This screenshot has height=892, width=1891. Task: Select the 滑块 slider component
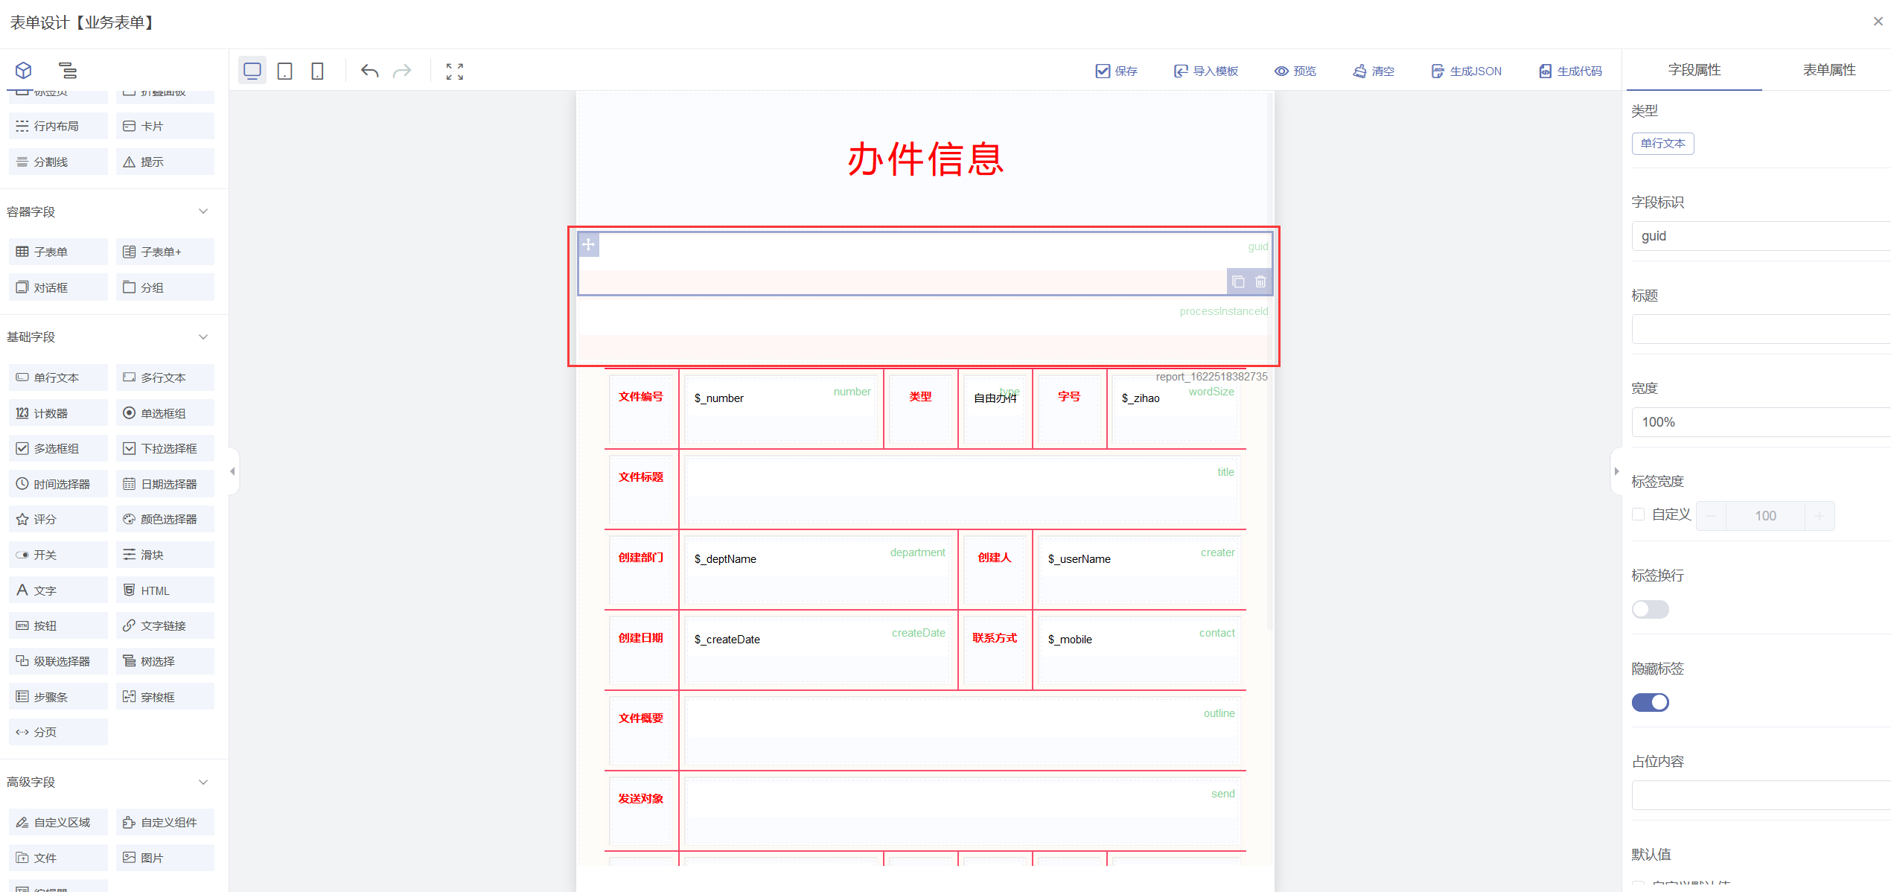click(165, 555)
